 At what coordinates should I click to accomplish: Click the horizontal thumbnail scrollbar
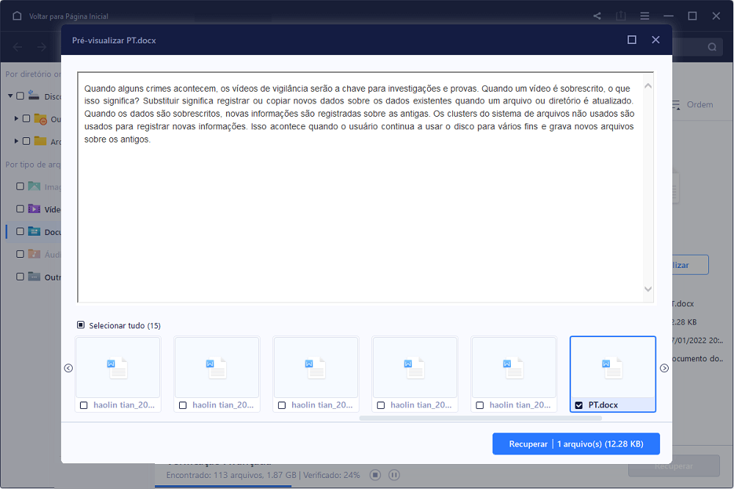(480, 419)
